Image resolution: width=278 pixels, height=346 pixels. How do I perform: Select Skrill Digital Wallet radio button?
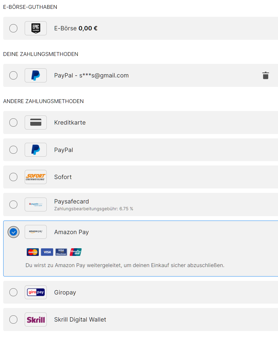14,319
